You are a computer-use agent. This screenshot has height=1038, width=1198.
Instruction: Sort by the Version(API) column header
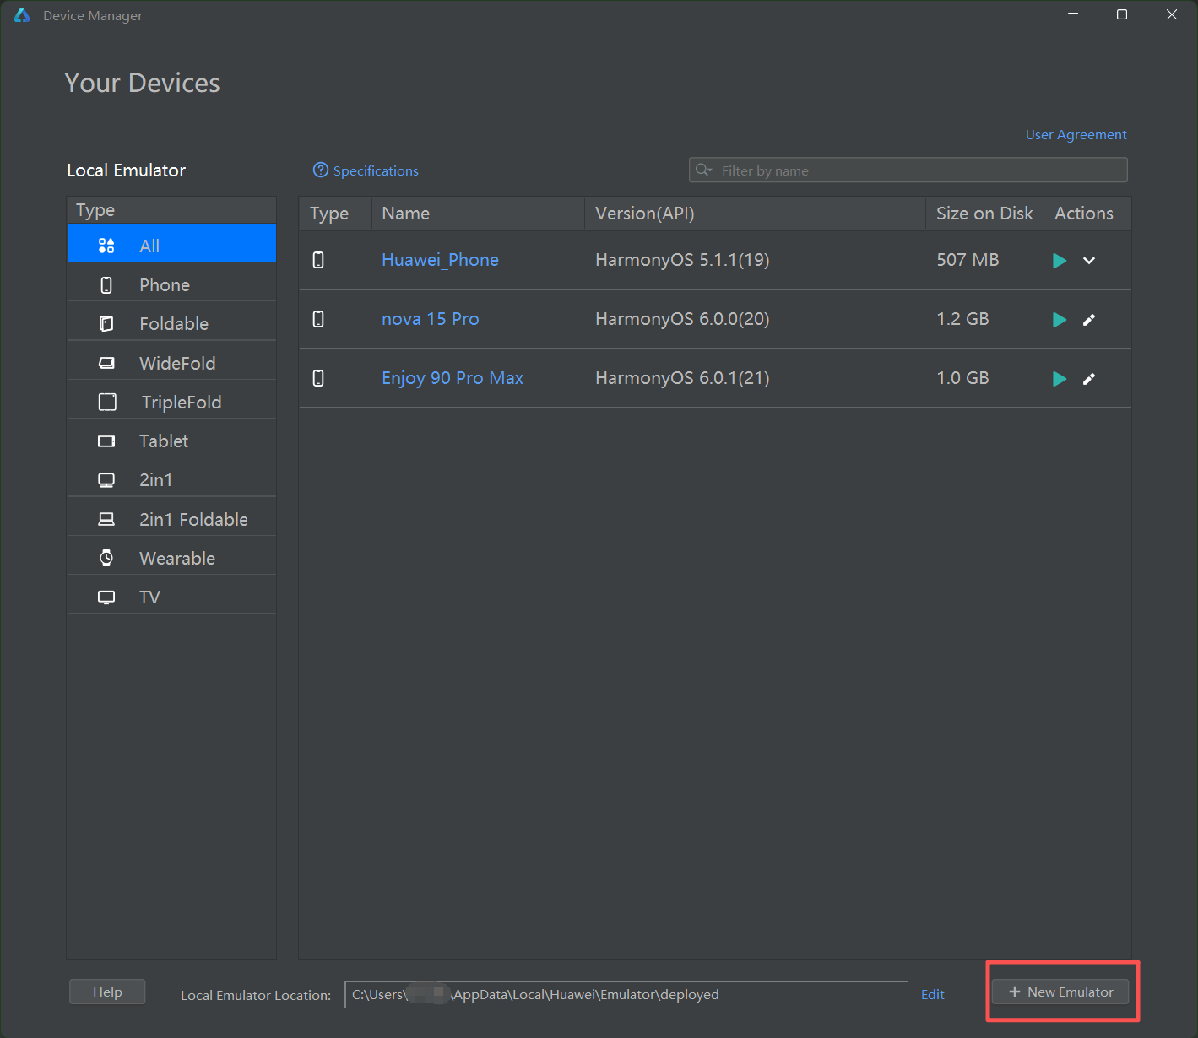[x=755, y=214]
